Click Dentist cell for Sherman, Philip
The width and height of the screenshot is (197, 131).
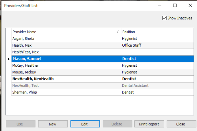pos(157,92)
